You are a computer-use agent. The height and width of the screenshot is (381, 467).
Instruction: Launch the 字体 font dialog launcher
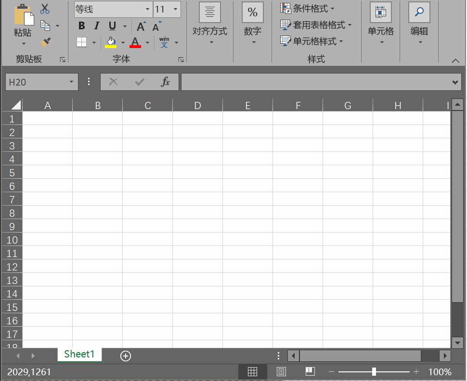181,60
